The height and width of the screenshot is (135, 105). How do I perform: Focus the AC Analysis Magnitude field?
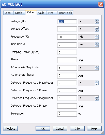click(x=67, y=68)
